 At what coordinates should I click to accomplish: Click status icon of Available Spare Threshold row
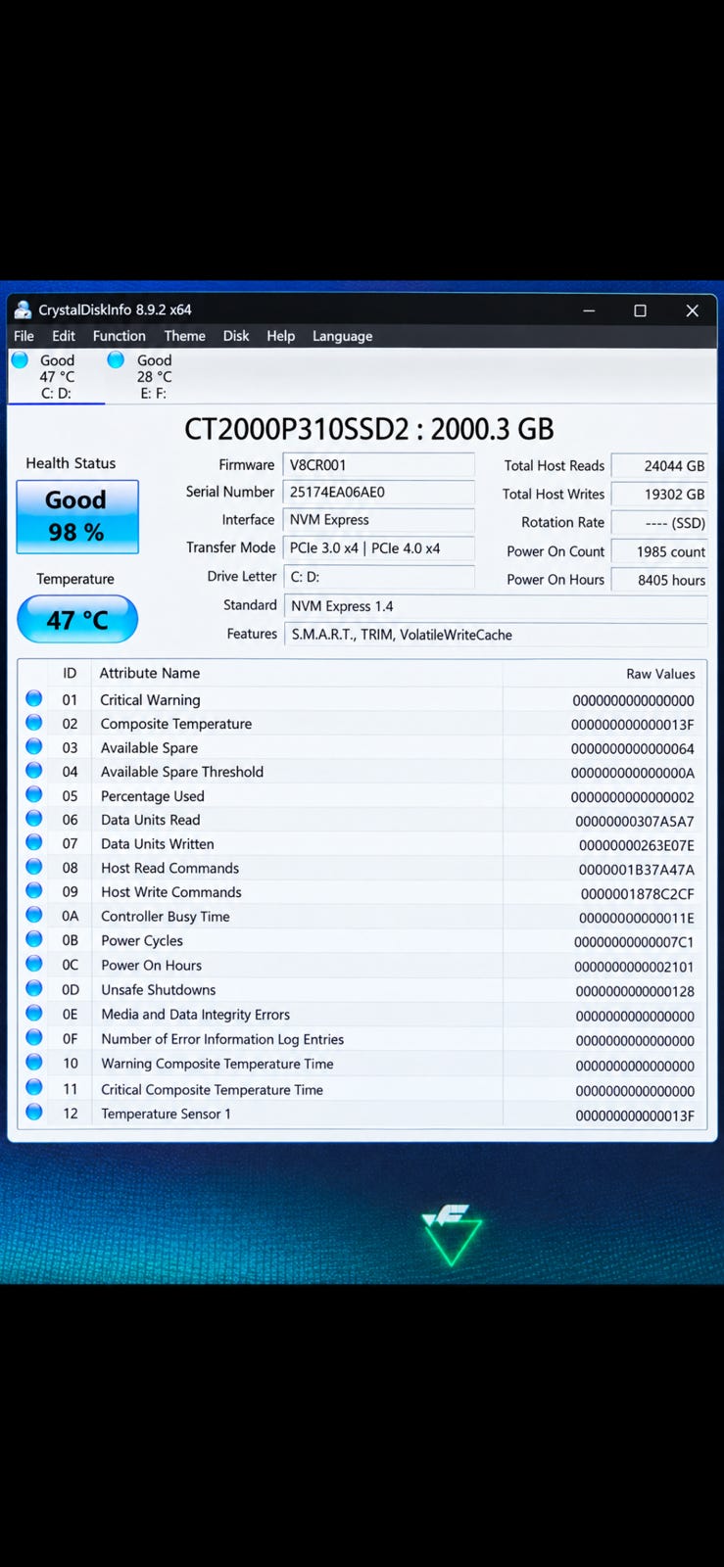(34, 771)
